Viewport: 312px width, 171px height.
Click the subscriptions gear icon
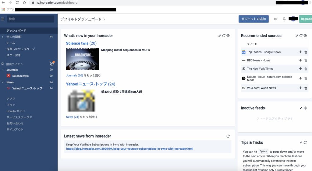click(x=2, y=64)
